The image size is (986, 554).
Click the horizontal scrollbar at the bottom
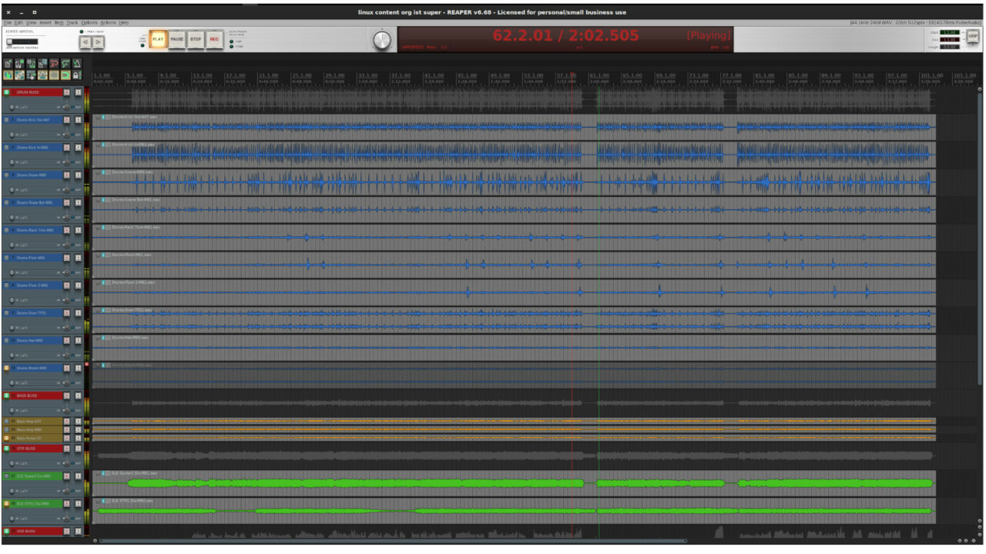[x=393, y=540]
